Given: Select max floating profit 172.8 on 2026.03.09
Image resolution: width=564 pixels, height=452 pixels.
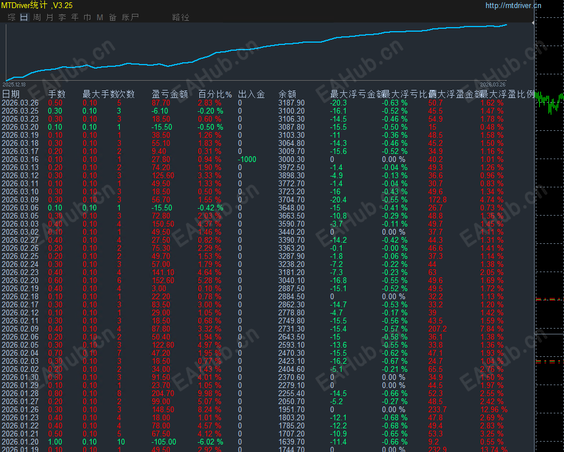Looking at the screenshot, I should point(437,199).
